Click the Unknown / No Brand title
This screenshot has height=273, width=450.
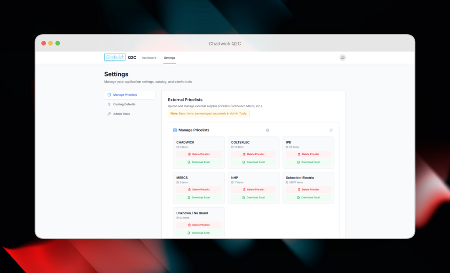(x=192, y=213)
